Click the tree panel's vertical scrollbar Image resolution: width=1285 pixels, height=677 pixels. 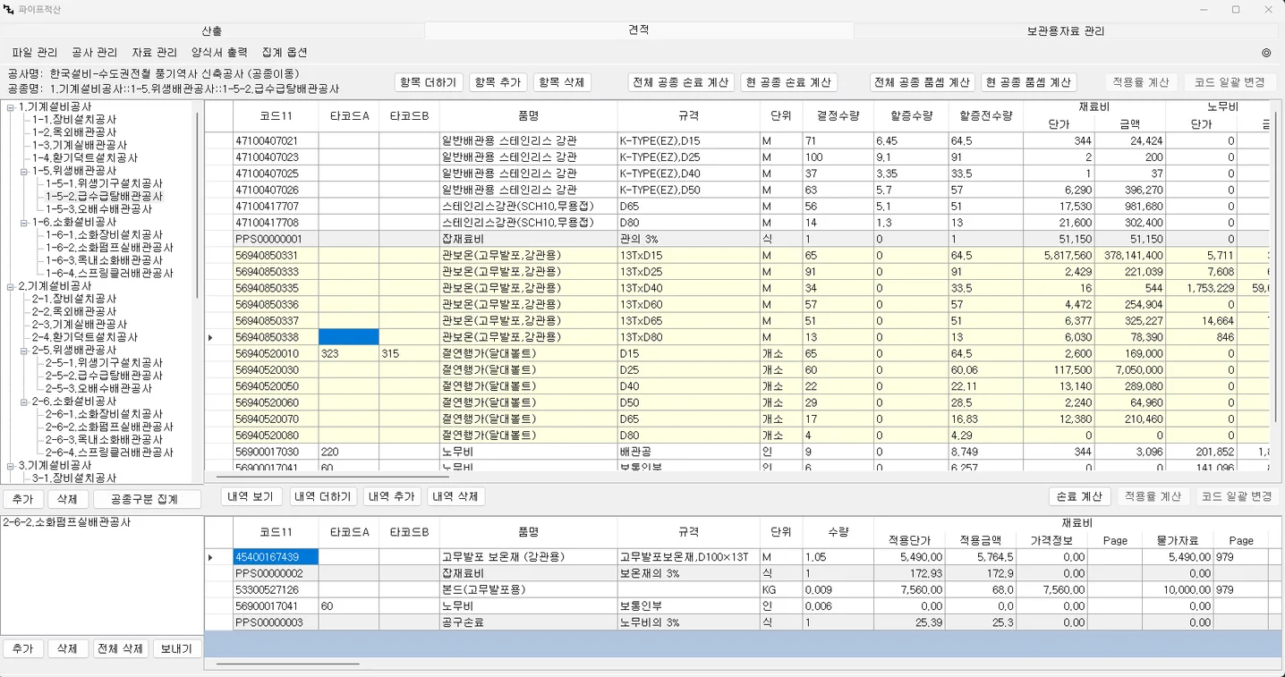[x=198, y=206]
